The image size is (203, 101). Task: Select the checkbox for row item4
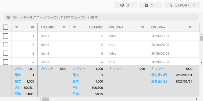6,62
